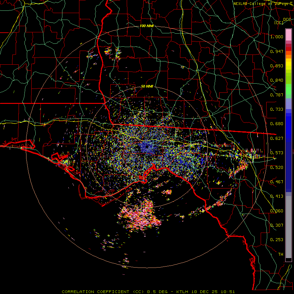The image size is (294, 294).
Task: Click the 1.000 value on the color scale
Action: (x=277, y=37)
